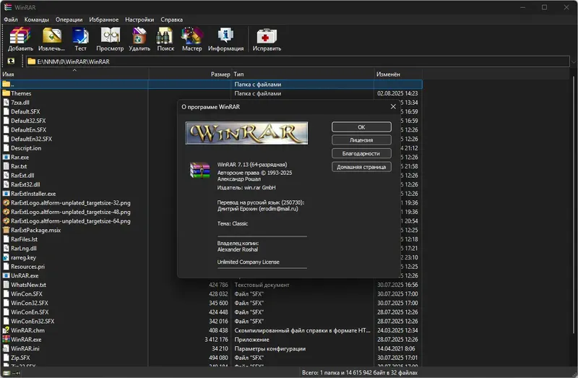Image resolution: width=578 pixels, height=378 pixels.
Task: Click the Исправить (Repair) toolbar icon
Action: coord(267,39)
